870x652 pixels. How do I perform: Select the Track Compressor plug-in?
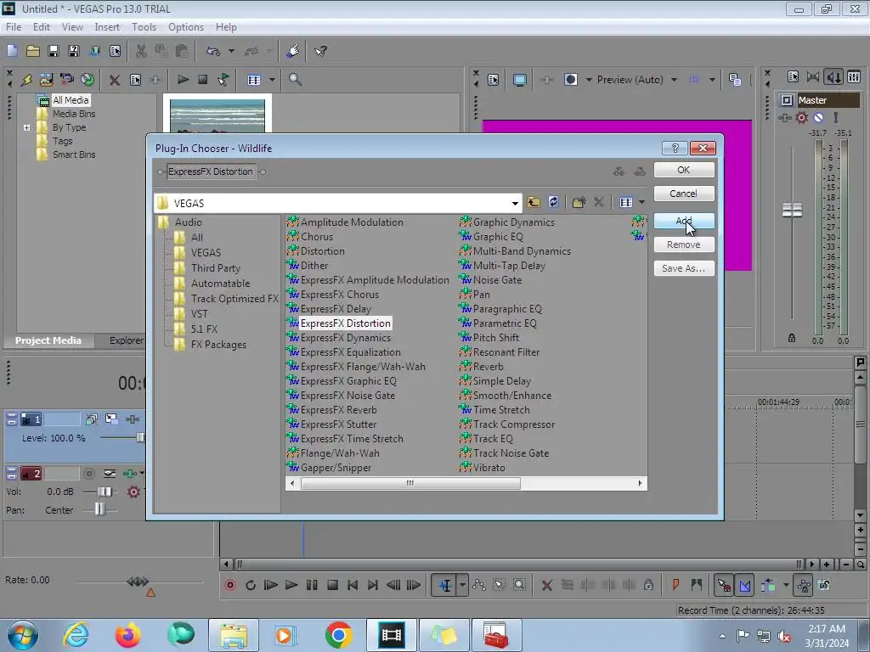pos(514,424)
